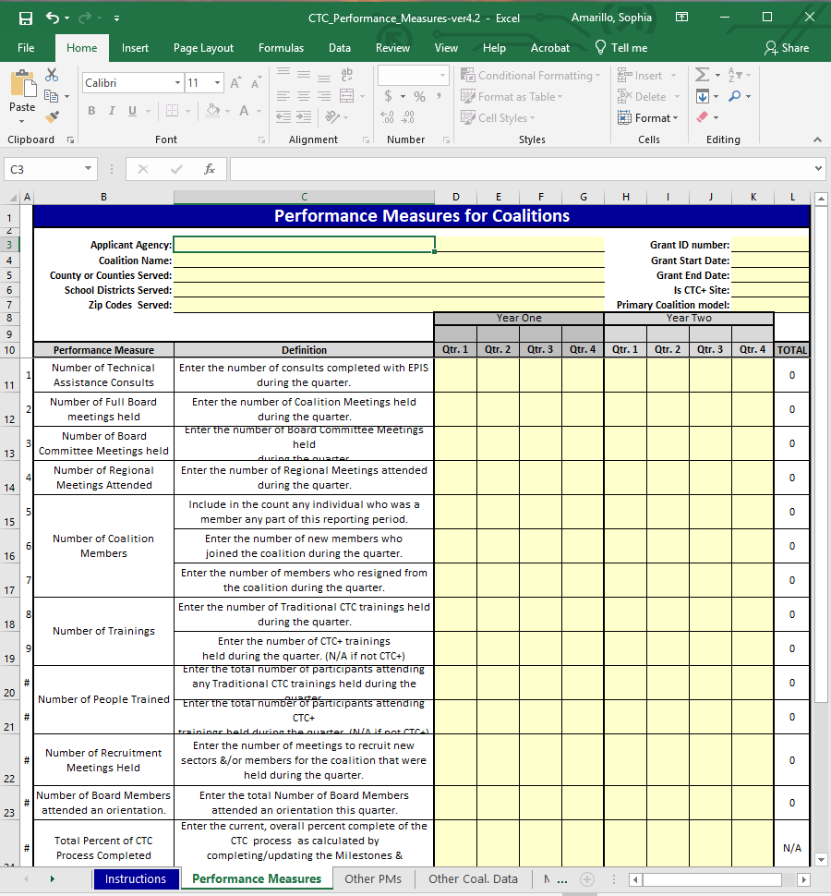Screen dimensions: 831x896
Task: Click the AutoSum sigma icon
Action: [702, 75]
